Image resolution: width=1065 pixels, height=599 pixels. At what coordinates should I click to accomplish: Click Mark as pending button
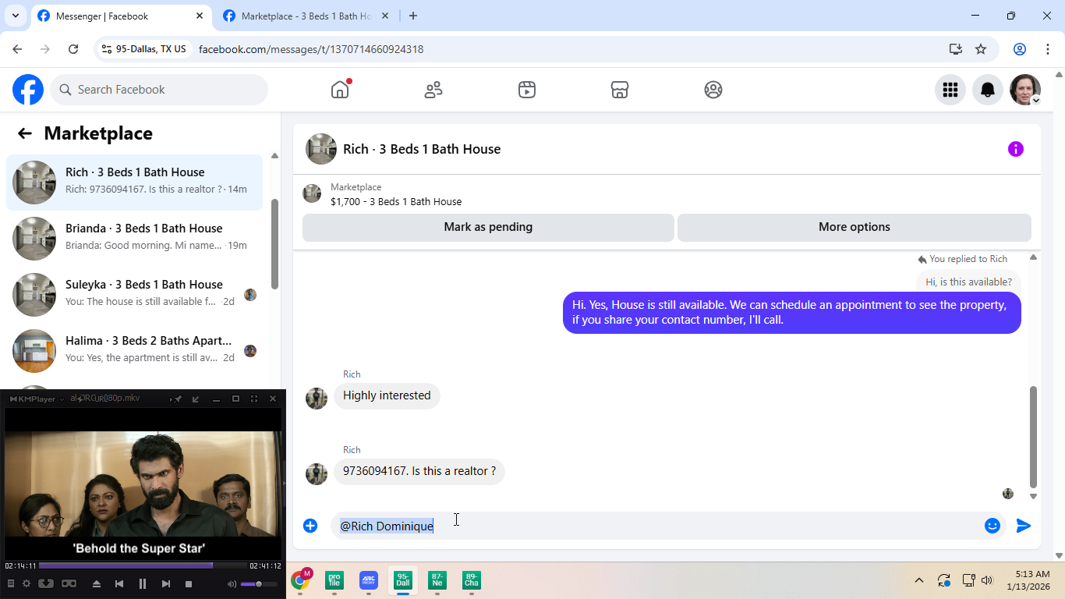488,227
